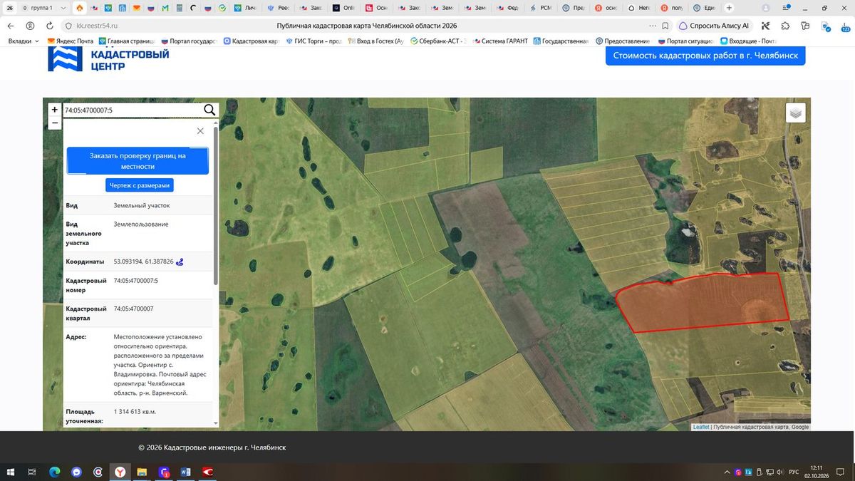
Task: Expand the tab group 'группа 1' dropdown
Action: click(x=64, y=8)
